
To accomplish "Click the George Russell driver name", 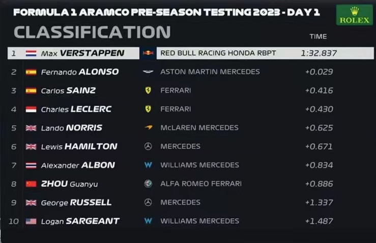I will pos(76,202).
